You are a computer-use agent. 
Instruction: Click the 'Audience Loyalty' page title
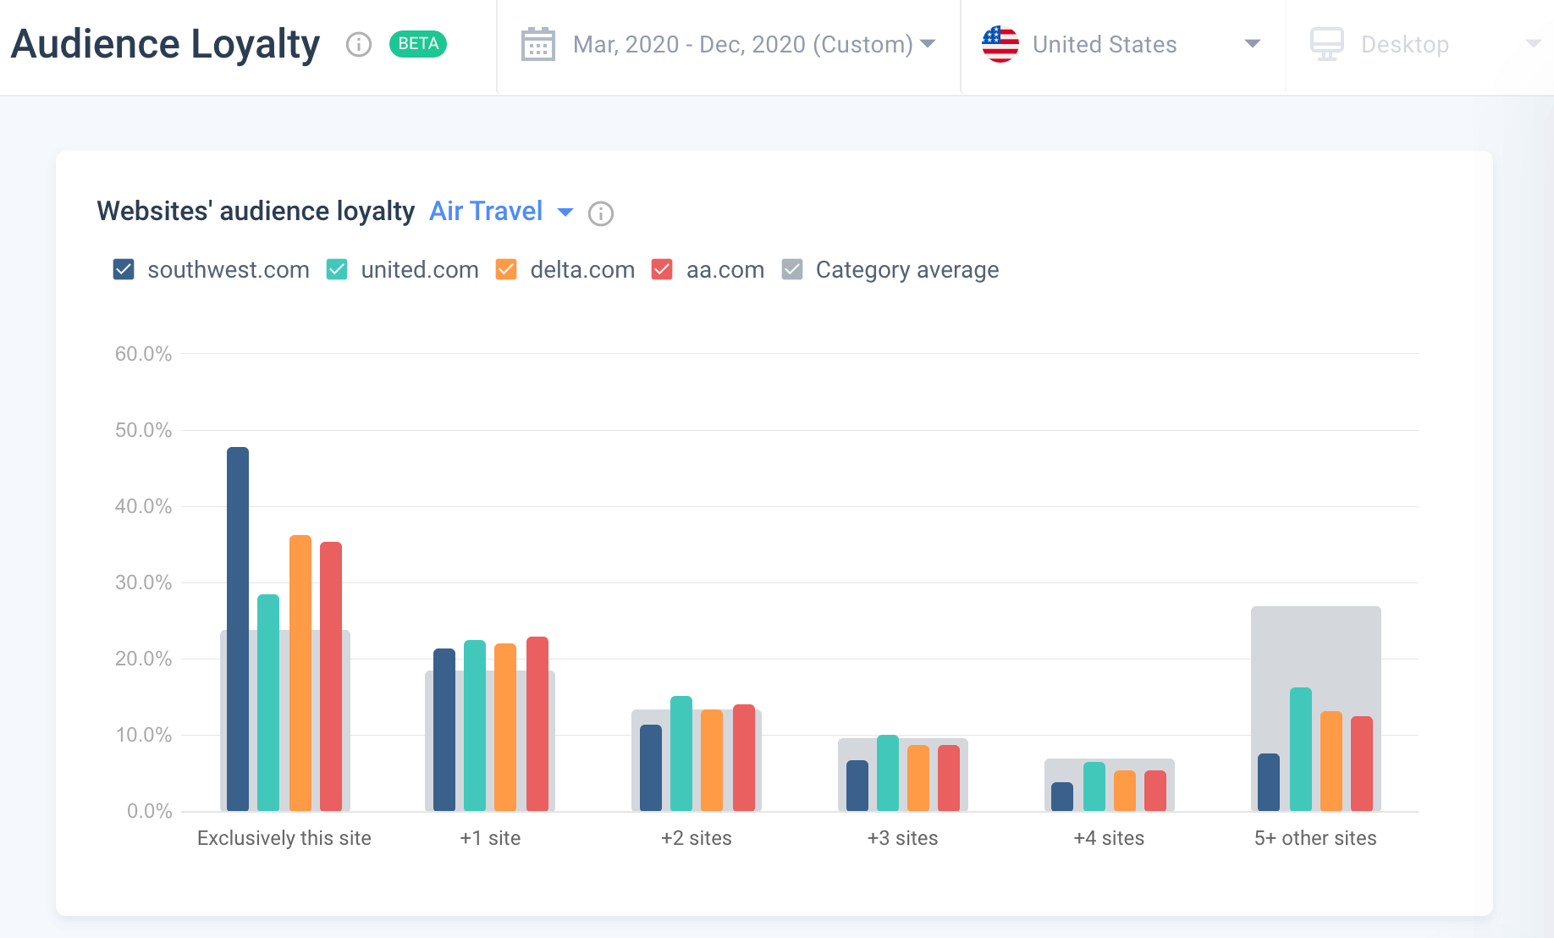tap(166, 44)
